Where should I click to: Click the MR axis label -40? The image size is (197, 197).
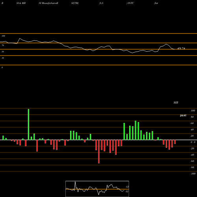(x=192, y=155)
